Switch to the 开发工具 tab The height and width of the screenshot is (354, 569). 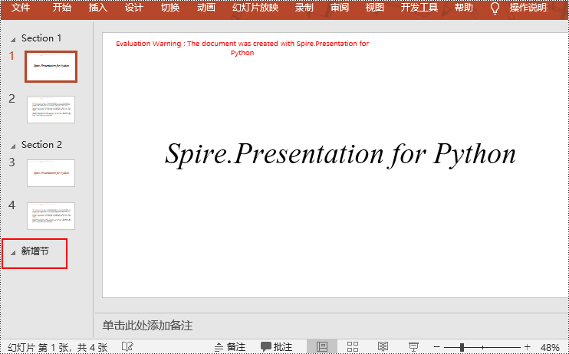point(419,7)
